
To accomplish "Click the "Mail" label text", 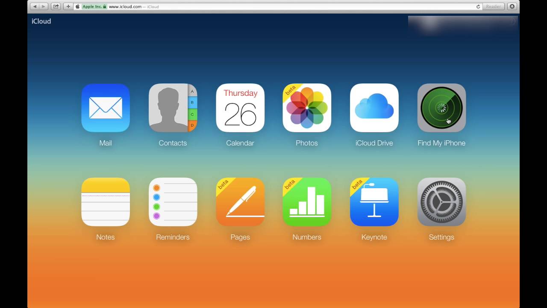I will pos(106,143).
